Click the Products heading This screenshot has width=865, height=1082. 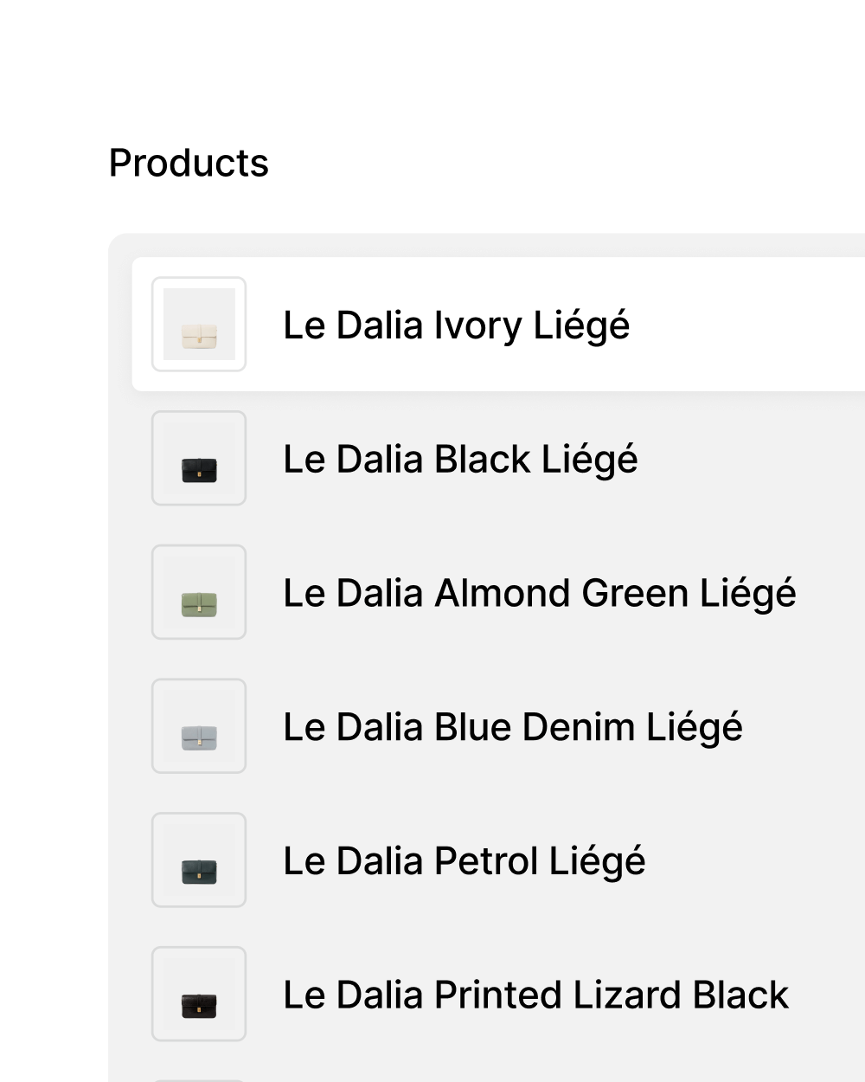coord(189,163)
